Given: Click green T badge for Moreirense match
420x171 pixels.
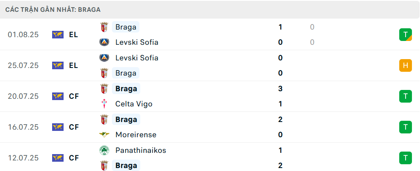Looking at the screenshot, I should pos(406,127).
